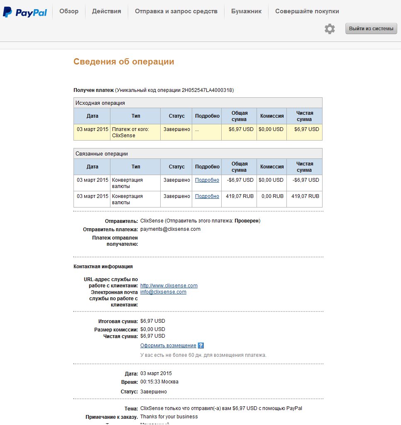
Task: Click the Выйти из системы button
Action: (x=371, y=29)
